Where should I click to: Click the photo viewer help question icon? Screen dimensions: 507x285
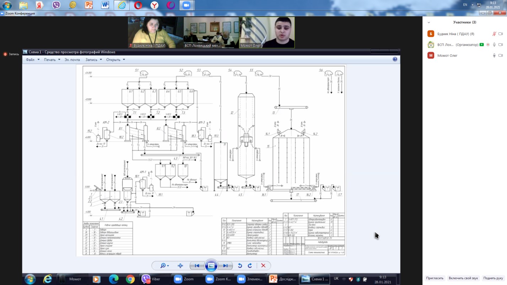pos(395,59)
